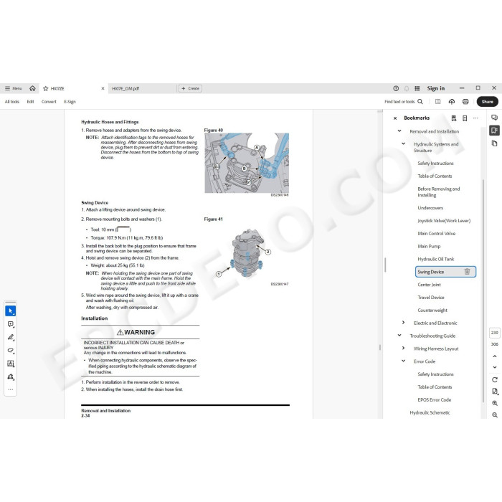Choose the highlight pen tool
The width and height of the screenshot is (502, 502).
11,338
